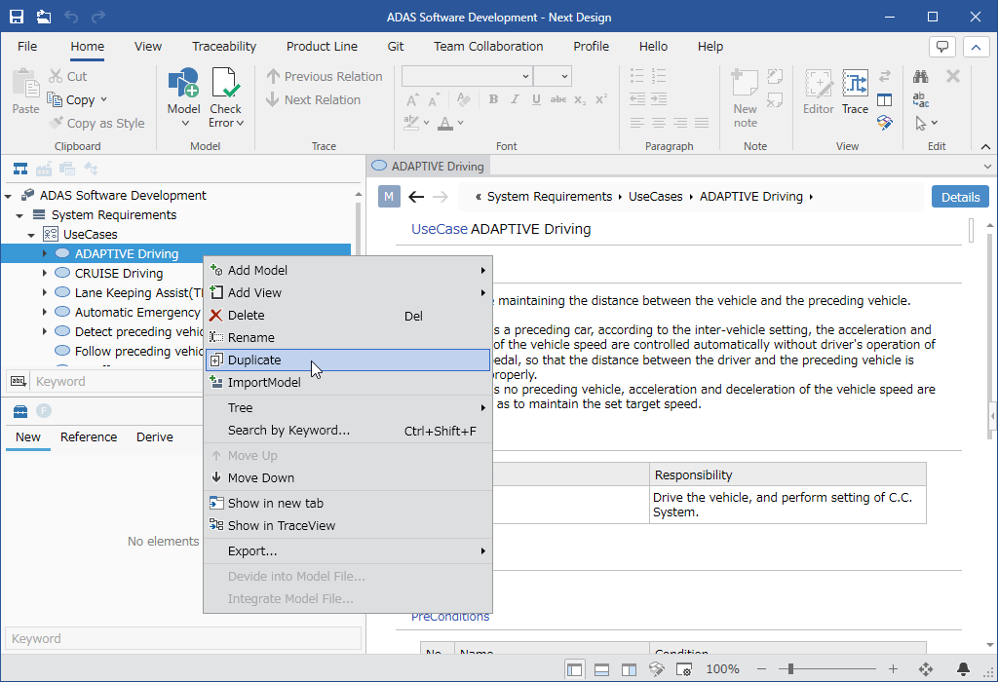Open the font name combo box
The height and width of the screenshot is (682, 998).
(x=467, y=76)
